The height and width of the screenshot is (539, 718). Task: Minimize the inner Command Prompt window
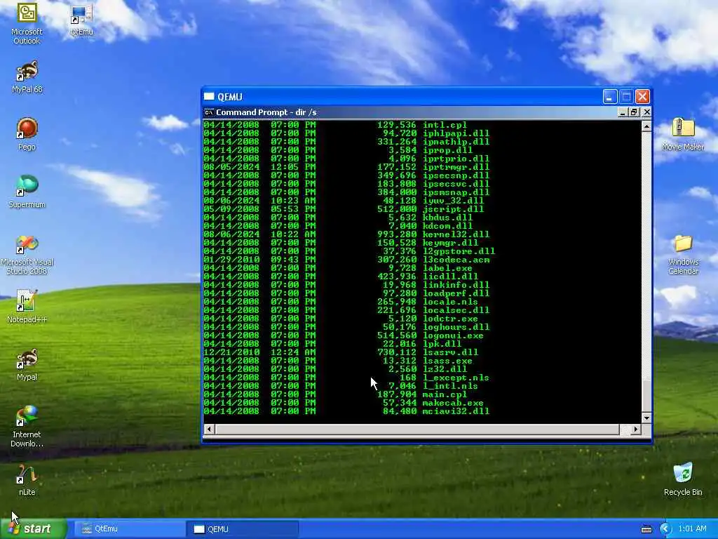(x=623, y=112)
